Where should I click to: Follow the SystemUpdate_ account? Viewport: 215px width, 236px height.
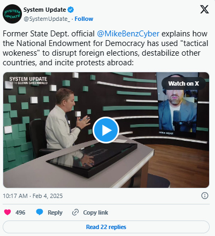(x=84, y=19)
